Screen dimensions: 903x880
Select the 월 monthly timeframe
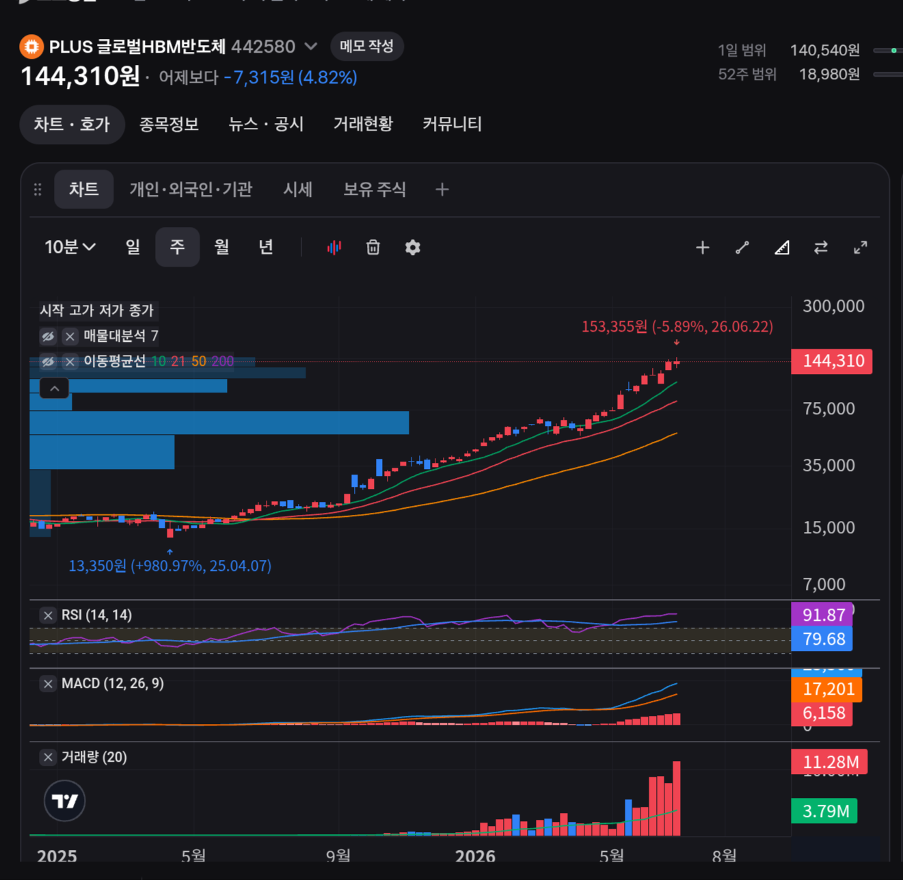tap(221, 247)
